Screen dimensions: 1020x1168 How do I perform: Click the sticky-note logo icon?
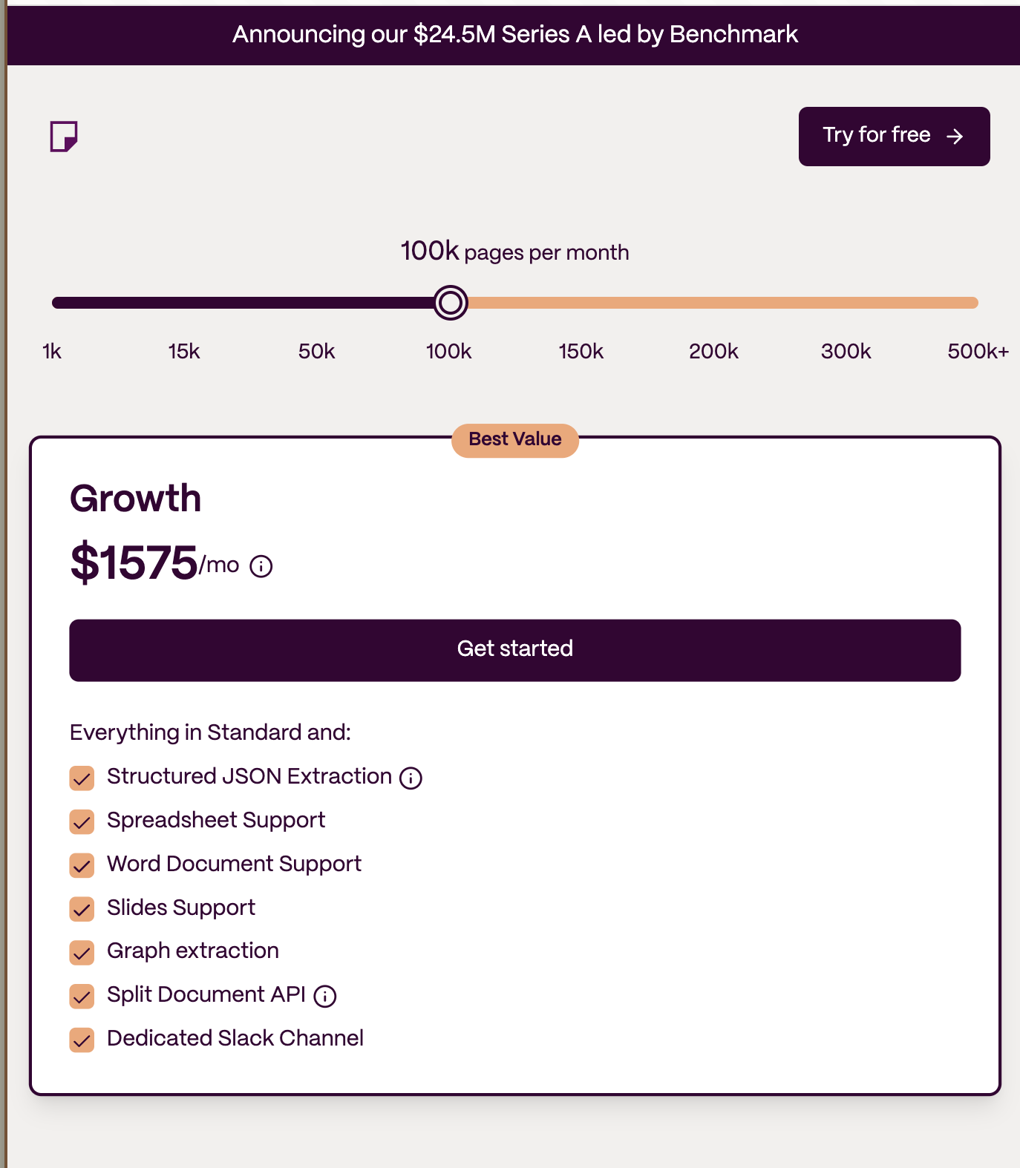point(64,137)
